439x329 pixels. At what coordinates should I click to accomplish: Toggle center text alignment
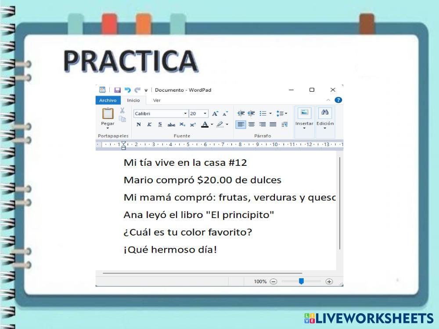(x=252, y=125)
